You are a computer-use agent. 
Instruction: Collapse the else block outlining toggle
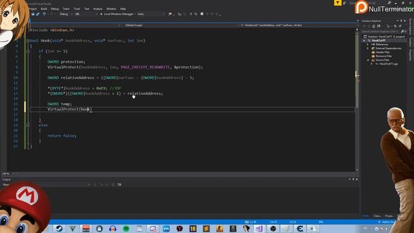[x=28, y=125]
